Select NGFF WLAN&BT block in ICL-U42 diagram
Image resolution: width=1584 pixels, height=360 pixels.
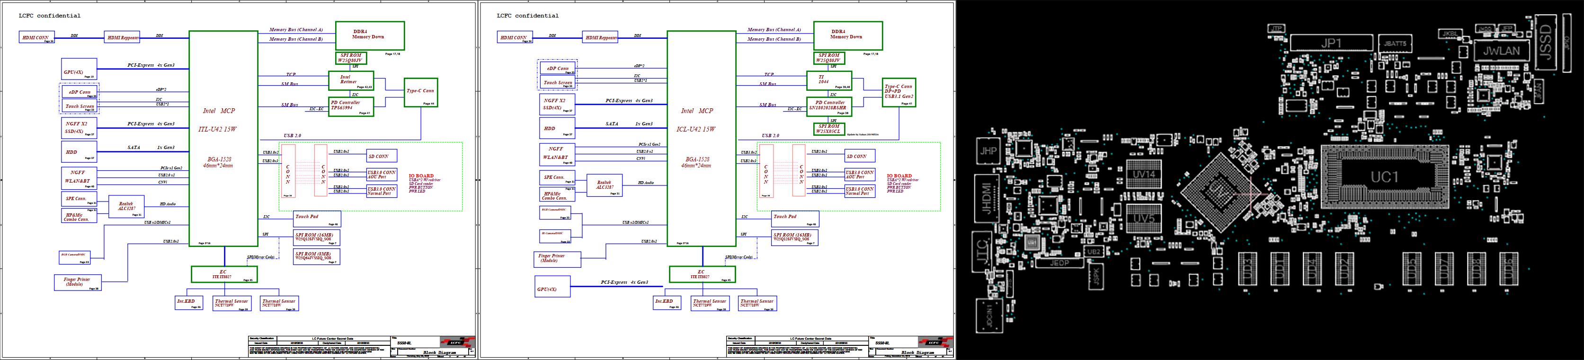tap(557, 154)
